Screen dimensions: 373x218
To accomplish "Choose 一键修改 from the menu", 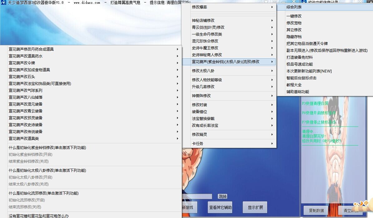I will click(294, 16).
